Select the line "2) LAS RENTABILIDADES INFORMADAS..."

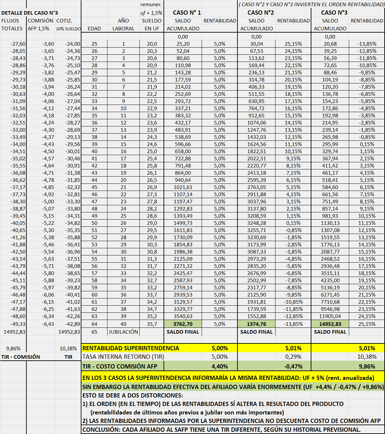(x=232, y=421)
